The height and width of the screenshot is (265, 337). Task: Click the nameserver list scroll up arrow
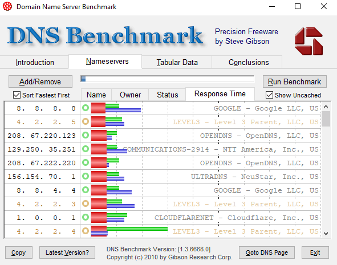point(326,107)
